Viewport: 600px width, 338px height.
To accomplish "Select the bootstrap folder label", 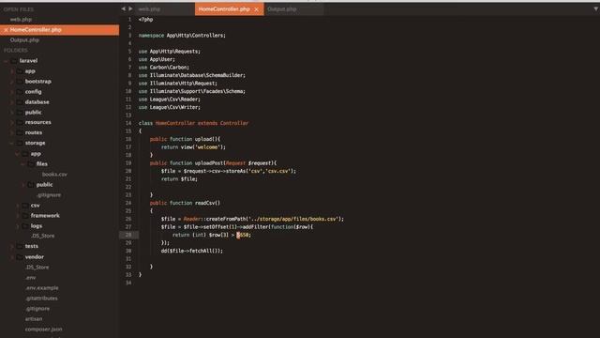I will (x=37, y=82).
